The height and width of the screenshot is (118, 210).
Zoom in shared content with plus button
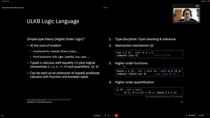pyautogui.click(x=108, y=8)
